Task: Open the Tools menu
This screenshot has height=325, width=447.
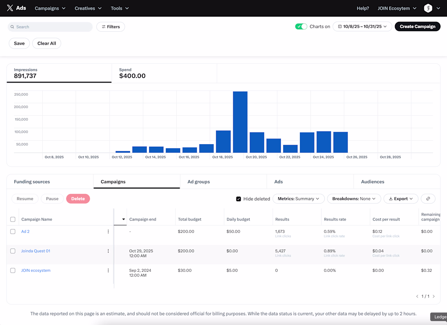Action: click(x=120, y=8)
